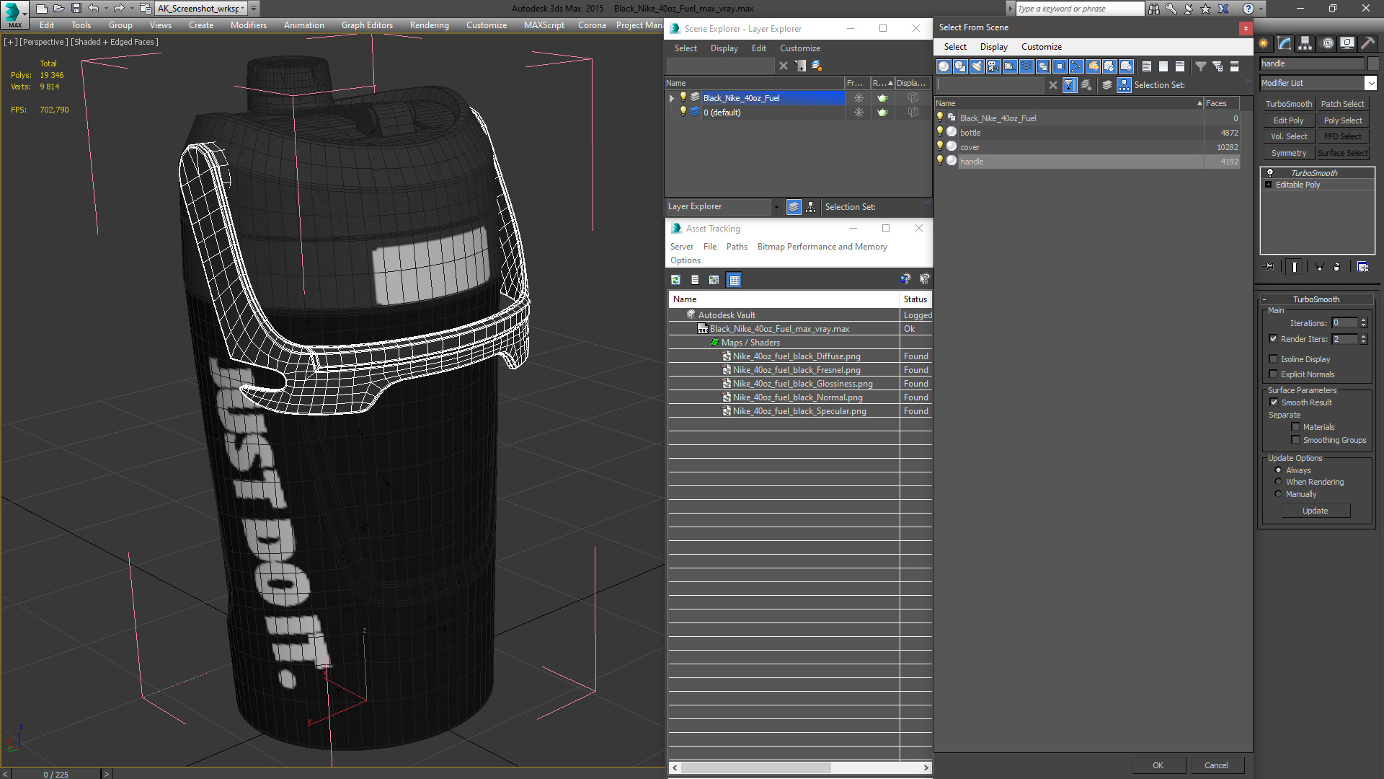Open the Create command panel tab
The image size is (1384, 779).
1264,43
